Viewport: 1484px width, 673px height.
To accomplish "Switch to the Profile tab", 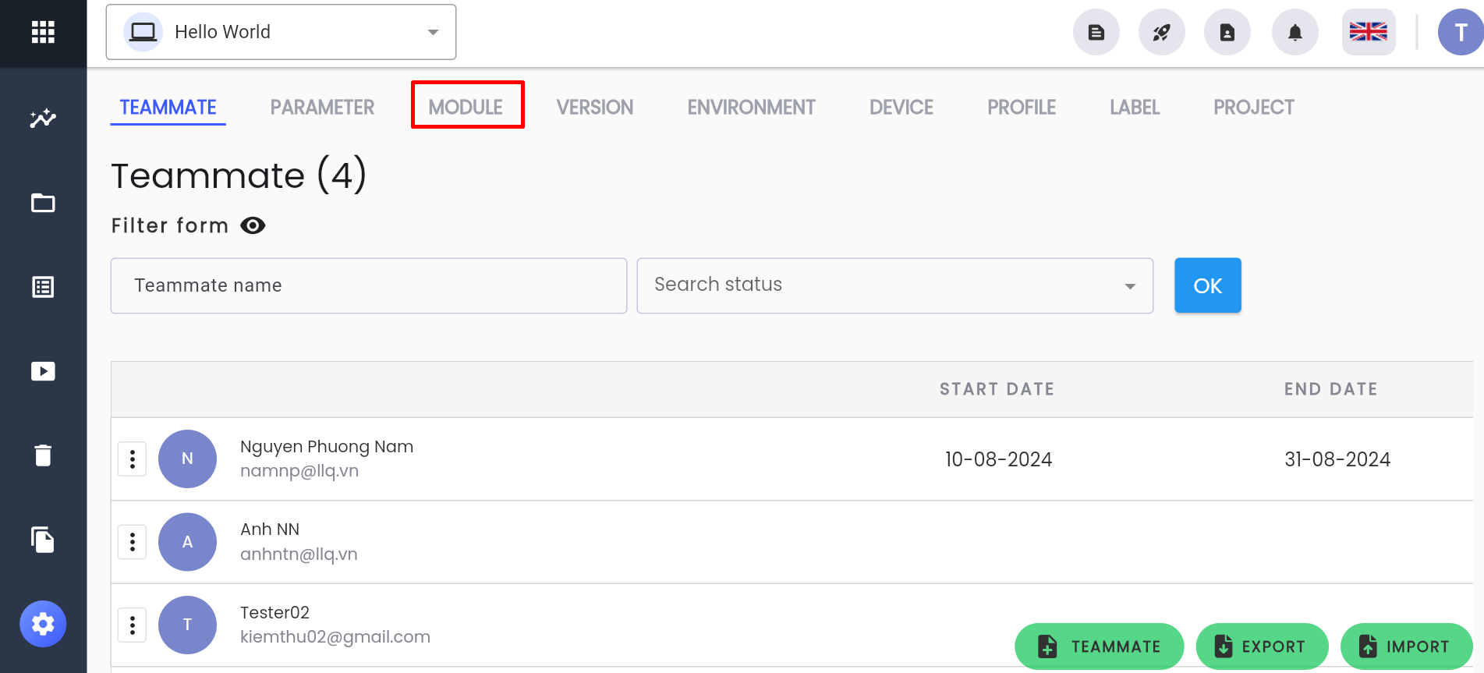I will click(1022, 107).
